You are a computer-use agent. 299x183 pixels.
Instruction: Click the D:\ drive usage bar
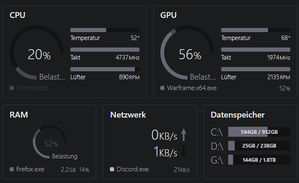(259, 146)
